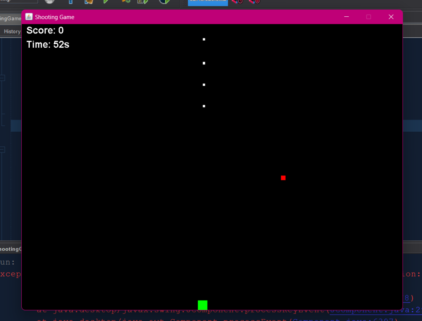Viewport: 422px width, 321px height.
Task: Collapse the upper code fold in editor gutter
Action: pos(2,78)
